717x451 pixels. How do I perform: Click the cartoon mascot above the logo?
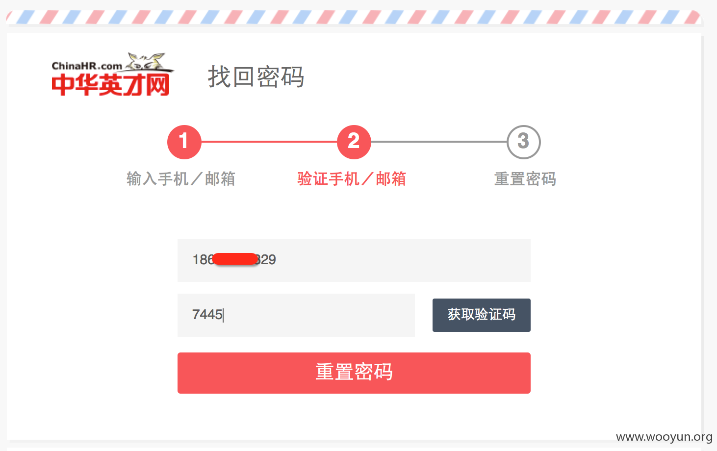(x=147, y=62)
